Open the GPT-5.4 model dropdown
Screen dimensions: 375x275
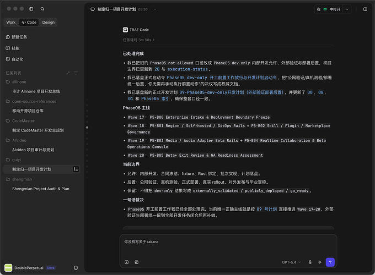[x=291, y=262]
